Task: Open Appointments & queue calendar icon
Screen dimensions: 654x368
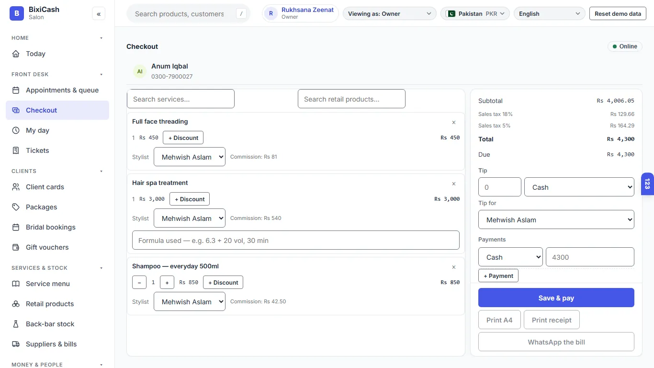Action: [16, 90]
